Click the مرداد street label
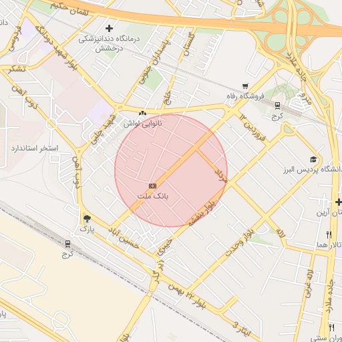The width and height of the screenshot is (342, 342). pos(221,176)
